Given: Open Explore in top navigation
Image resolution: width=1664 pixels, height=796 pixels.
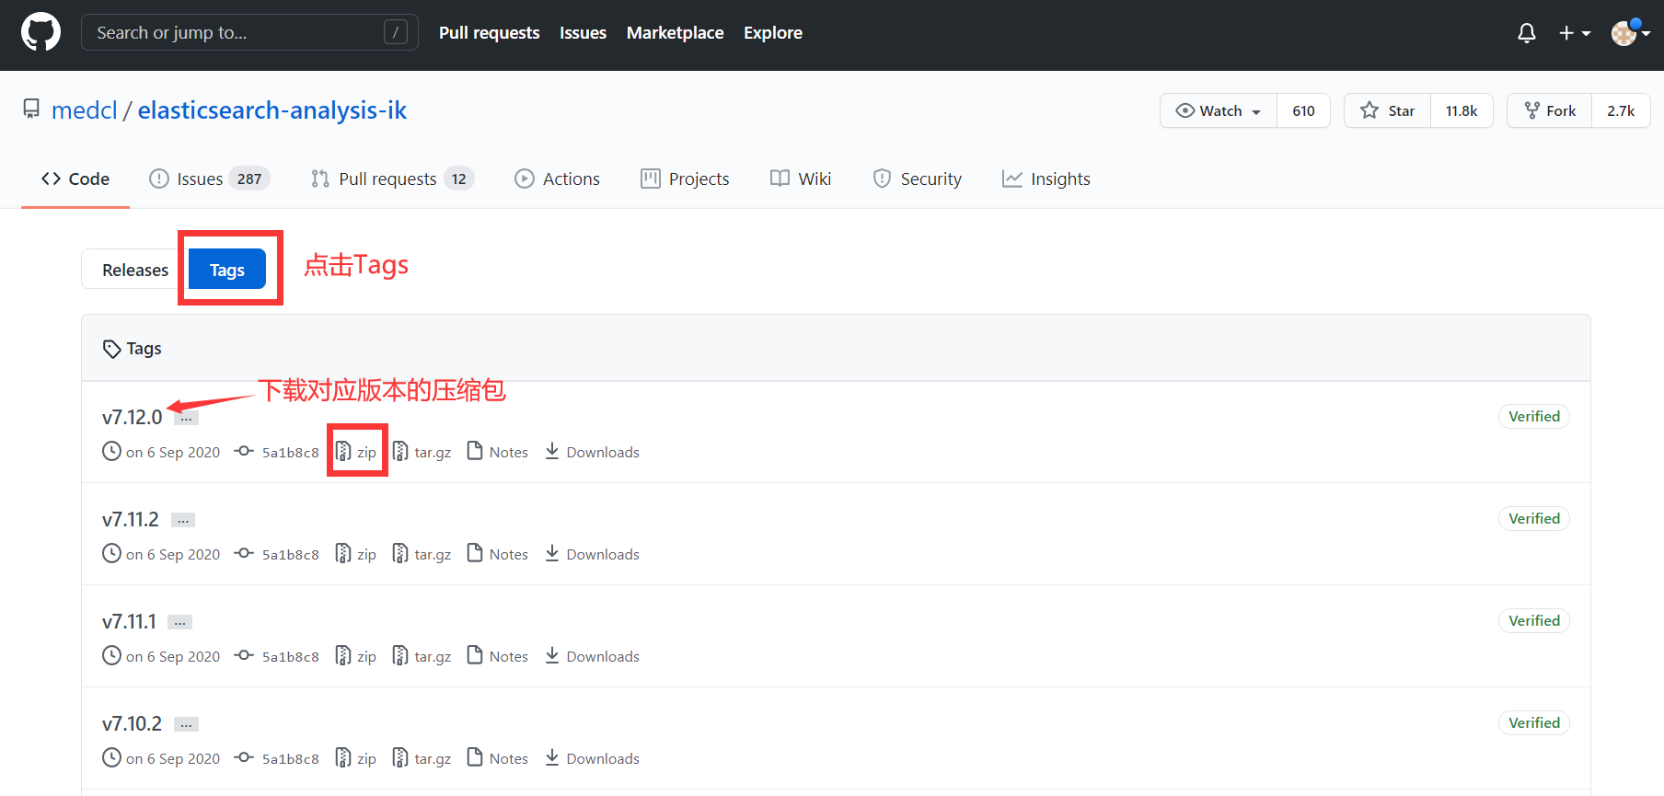Looking at the screenshot, I should click(x=773, y=33).
